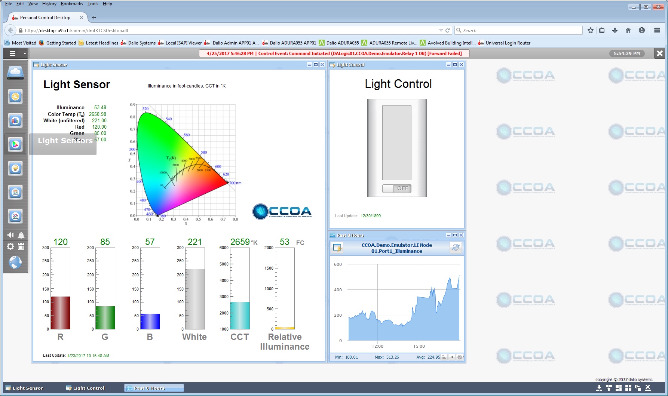Refresh the Past 8 Hours chart
668x396 pixels.
point(456,248)
